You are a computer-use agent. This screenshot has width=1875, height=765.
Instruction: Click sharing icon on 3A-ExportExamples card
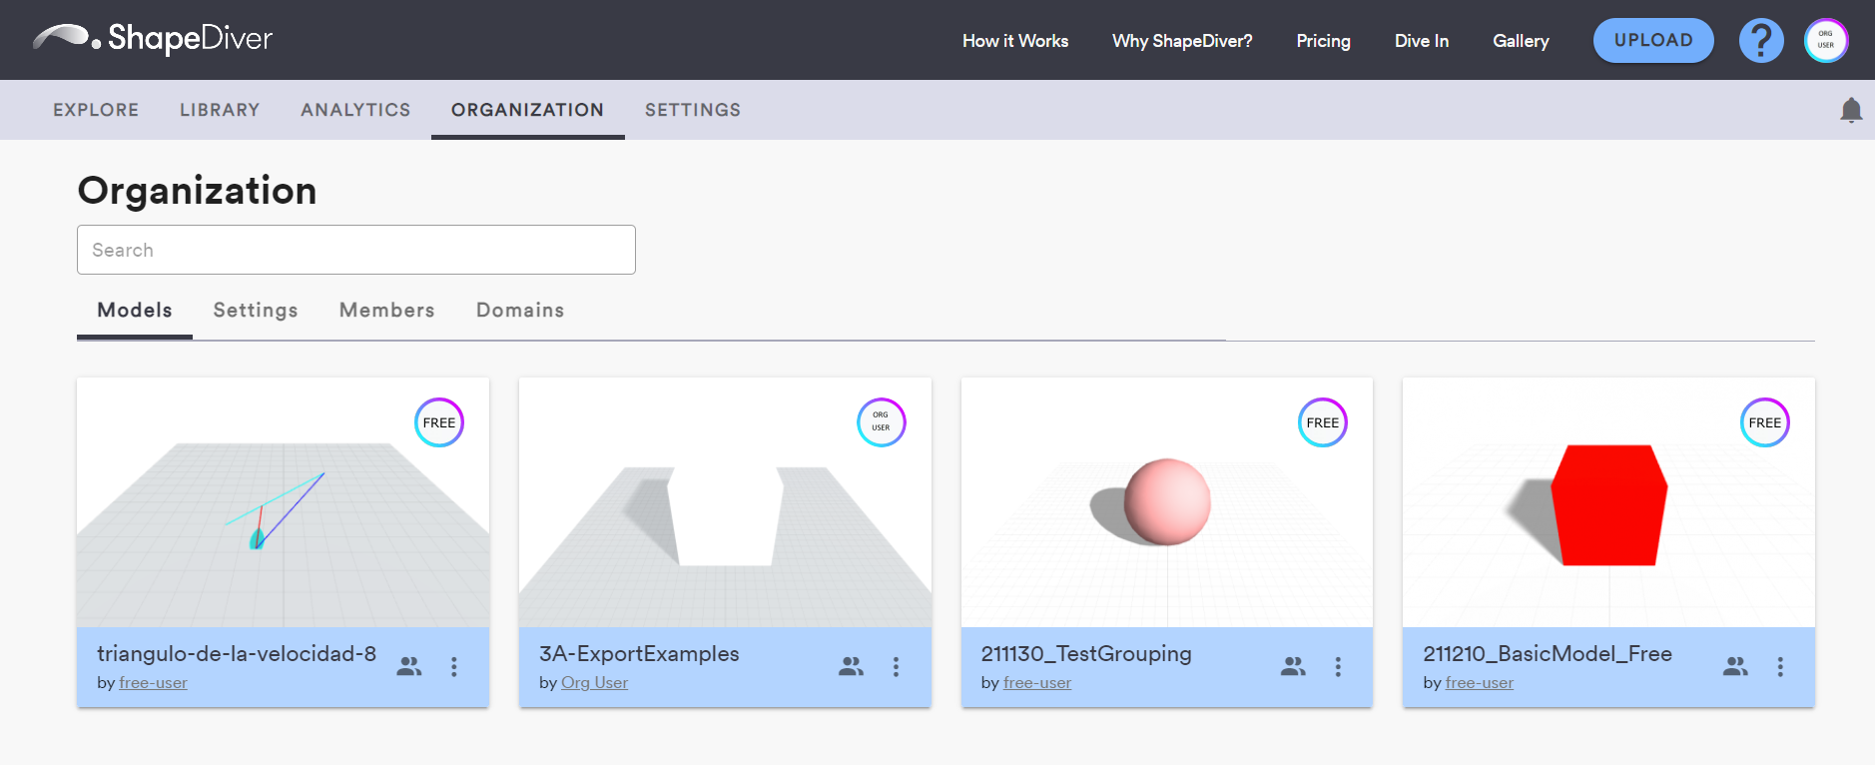(851, 667)
